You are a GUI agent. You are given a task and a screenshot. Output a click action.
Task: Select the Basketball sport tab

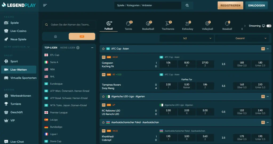coord(148,26)
